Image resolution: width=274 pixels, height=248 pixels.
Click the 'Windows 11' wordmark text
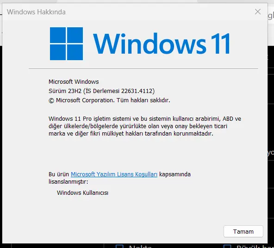coord(162,43)
